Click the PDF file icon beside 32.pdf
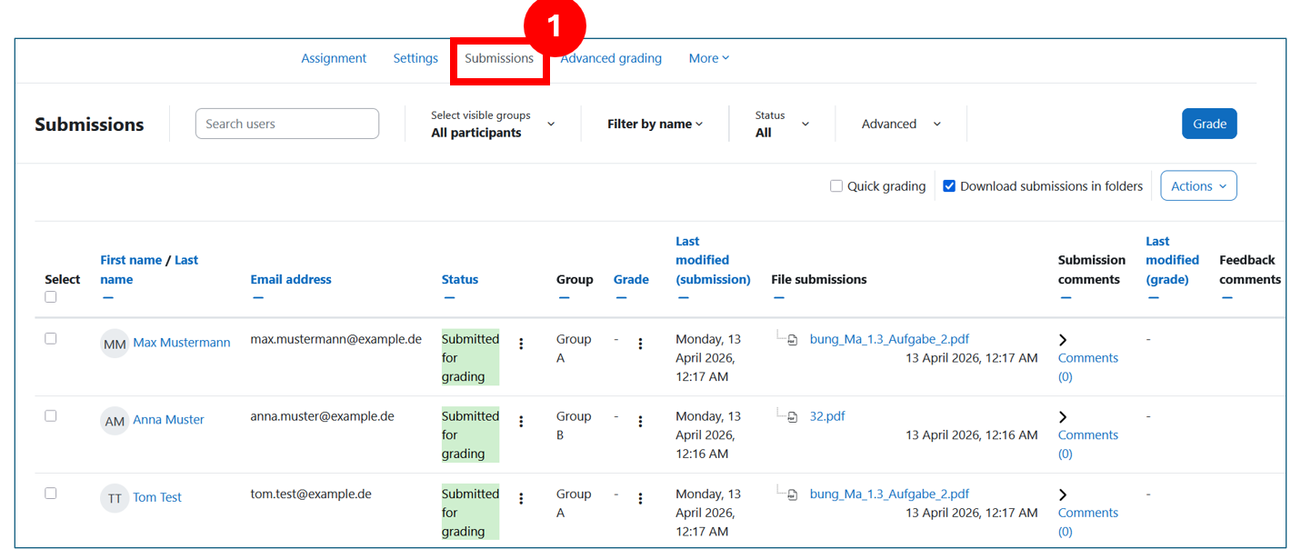The image size is (1301, 559). click(792, 417)
